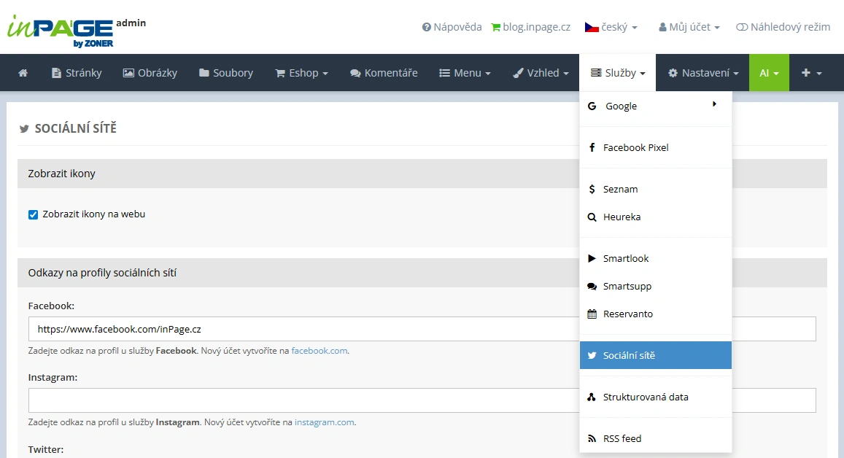
Task: Open Smartsupp chat service
Action: click(x=627, y=286)
